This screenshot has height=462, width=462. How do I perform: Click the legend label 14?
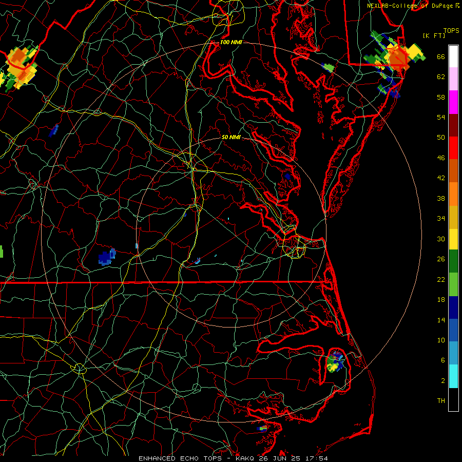pos(441,320)
